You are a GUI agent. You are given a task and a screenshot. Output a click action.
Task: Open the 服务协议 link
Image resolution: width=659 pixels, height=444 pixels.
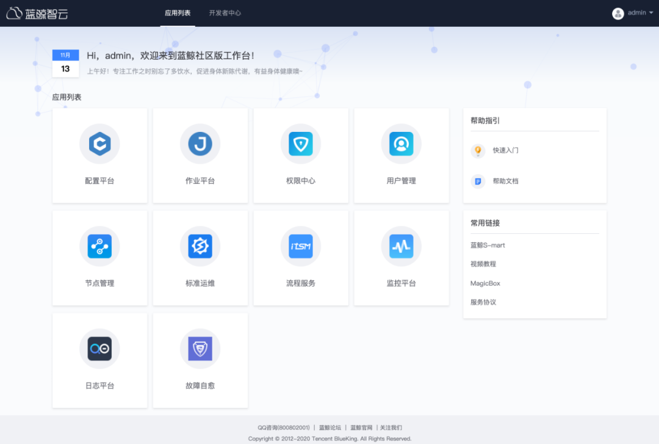pos(483,302)
